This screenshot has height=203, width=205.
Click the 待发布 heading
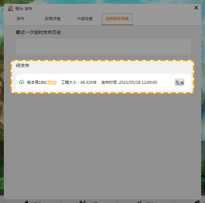(x=23, y=65)
